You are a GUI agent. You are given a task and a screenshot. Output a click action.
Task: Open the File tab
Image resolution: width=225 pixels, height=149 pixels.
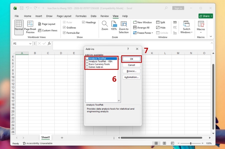[x=17, y=16]
